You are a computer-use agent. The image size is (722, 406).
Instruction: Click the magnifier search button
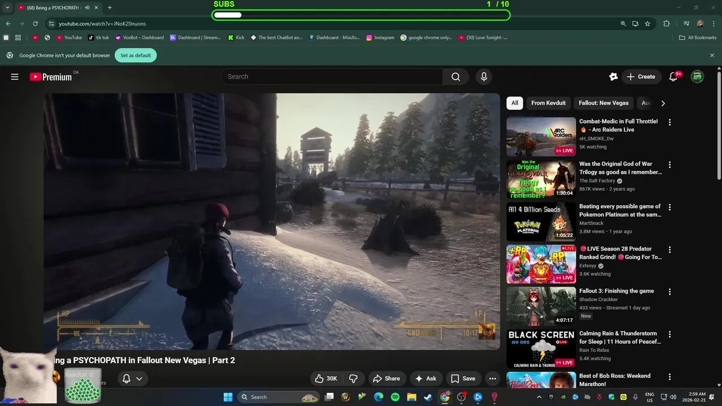point(456,77)
